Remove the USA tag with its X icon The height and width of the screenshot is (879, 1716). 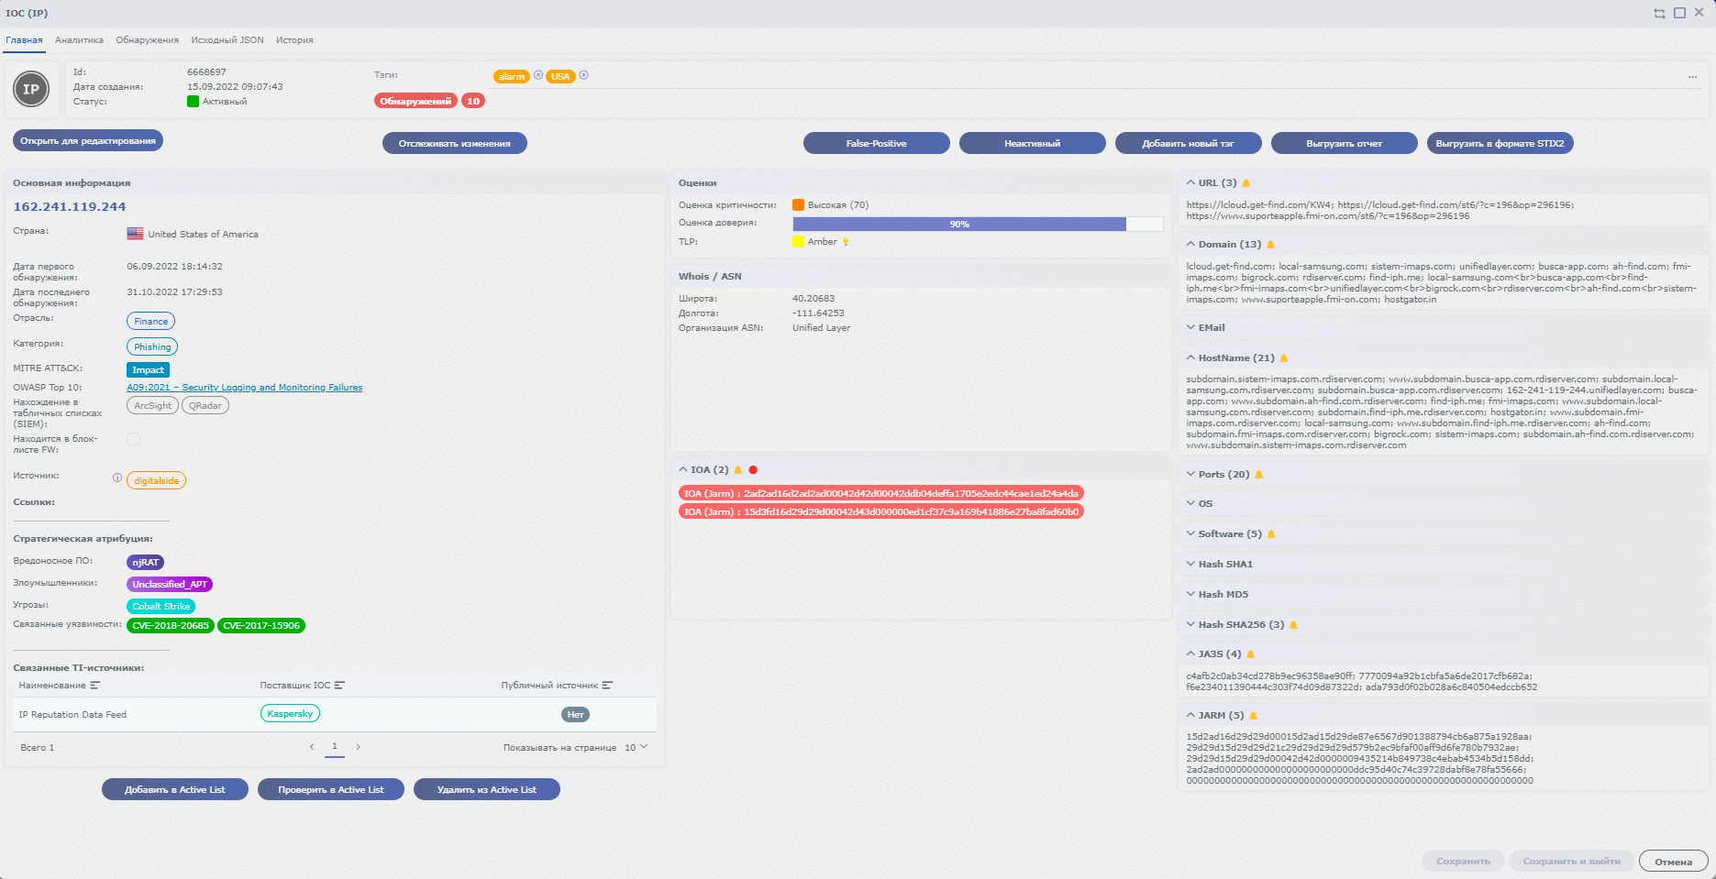coord(583,76)
